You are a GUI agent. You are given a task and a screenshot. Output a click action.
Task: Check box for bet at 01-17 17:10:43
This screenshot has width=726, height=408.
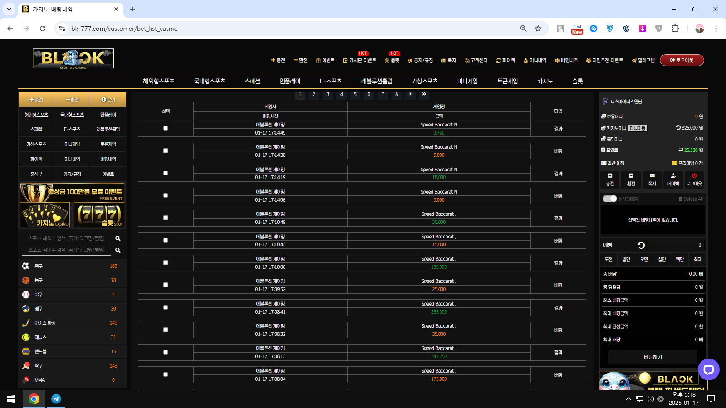[166, 240]
